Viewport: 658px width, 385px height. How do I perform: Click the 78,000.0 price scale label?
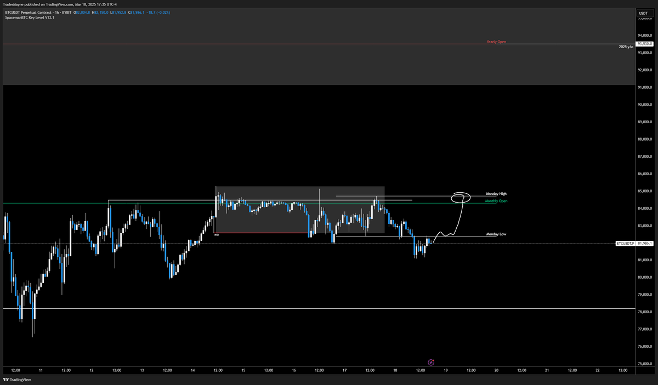coord(644,312)
